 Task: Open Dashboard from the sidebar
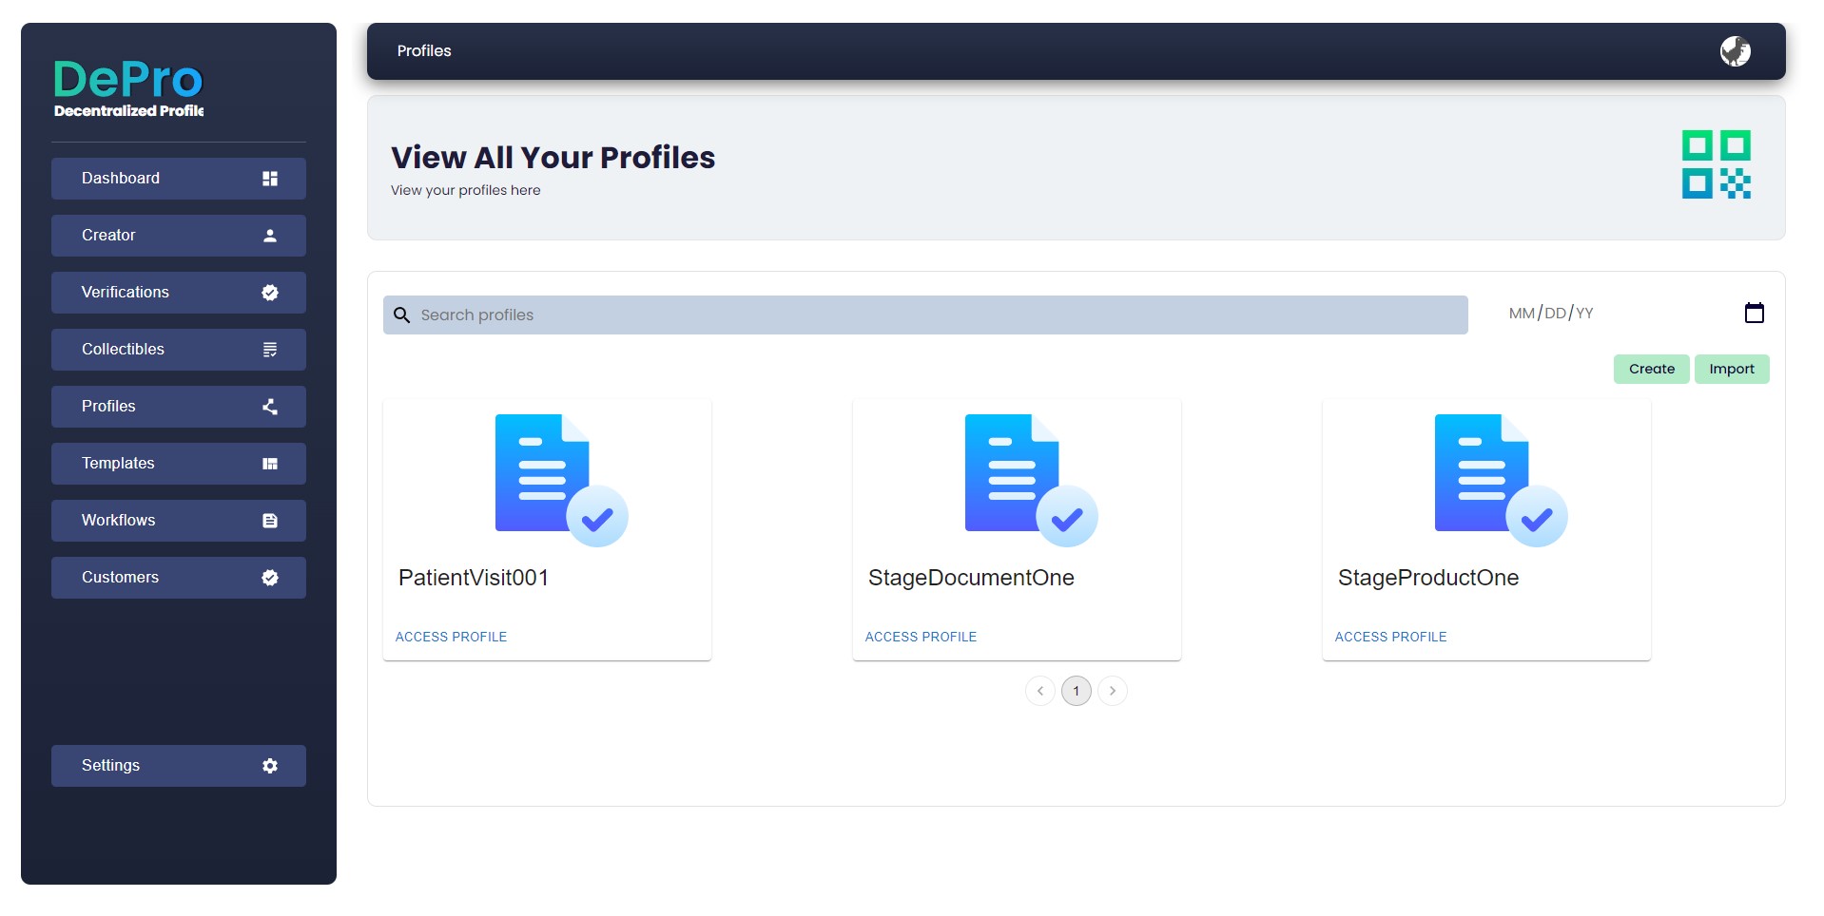click(179, 179)
